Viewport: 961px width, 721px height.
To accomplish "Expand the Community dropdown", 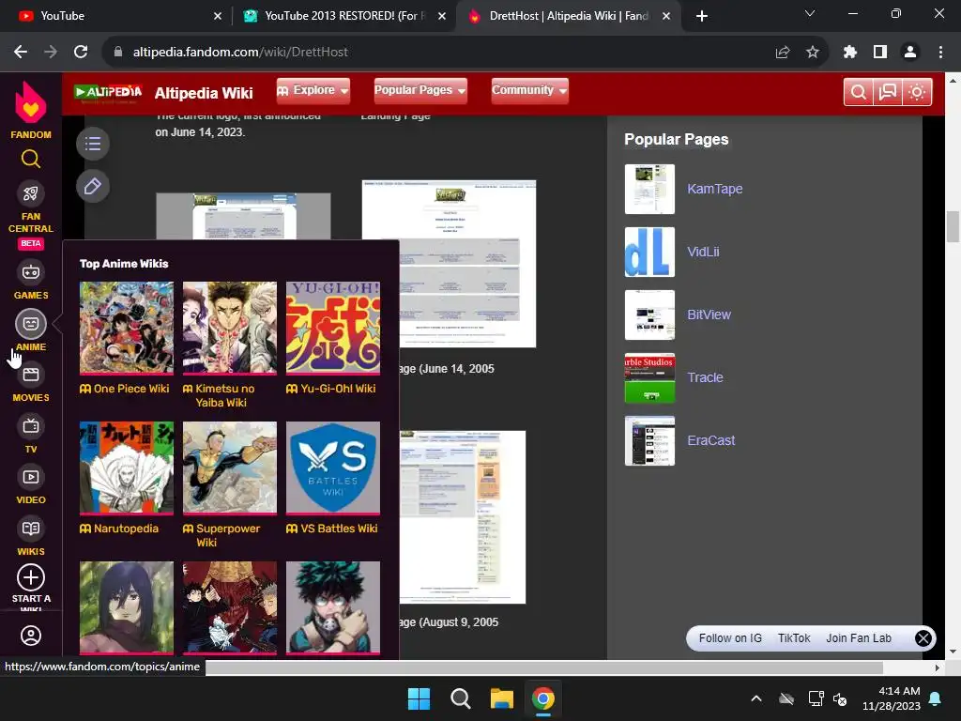I will (x=529, y=91).
